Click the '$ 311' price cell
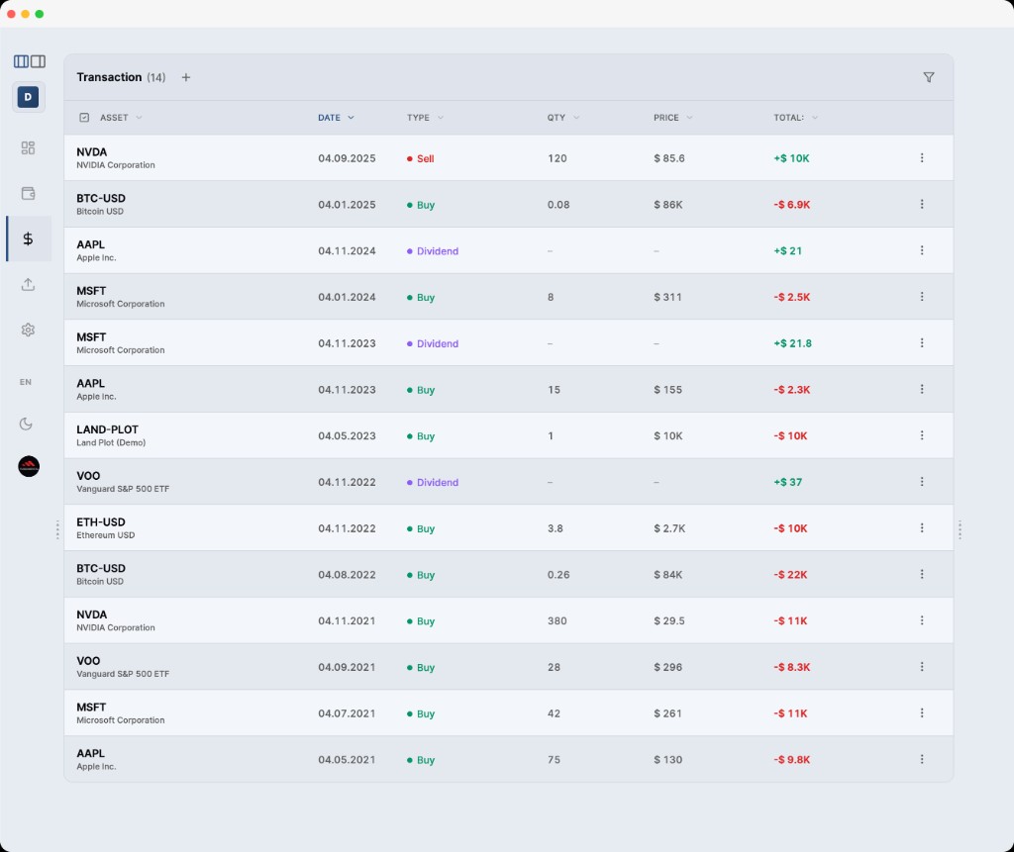The image size is (1014, 852). (x=667, y=298)
